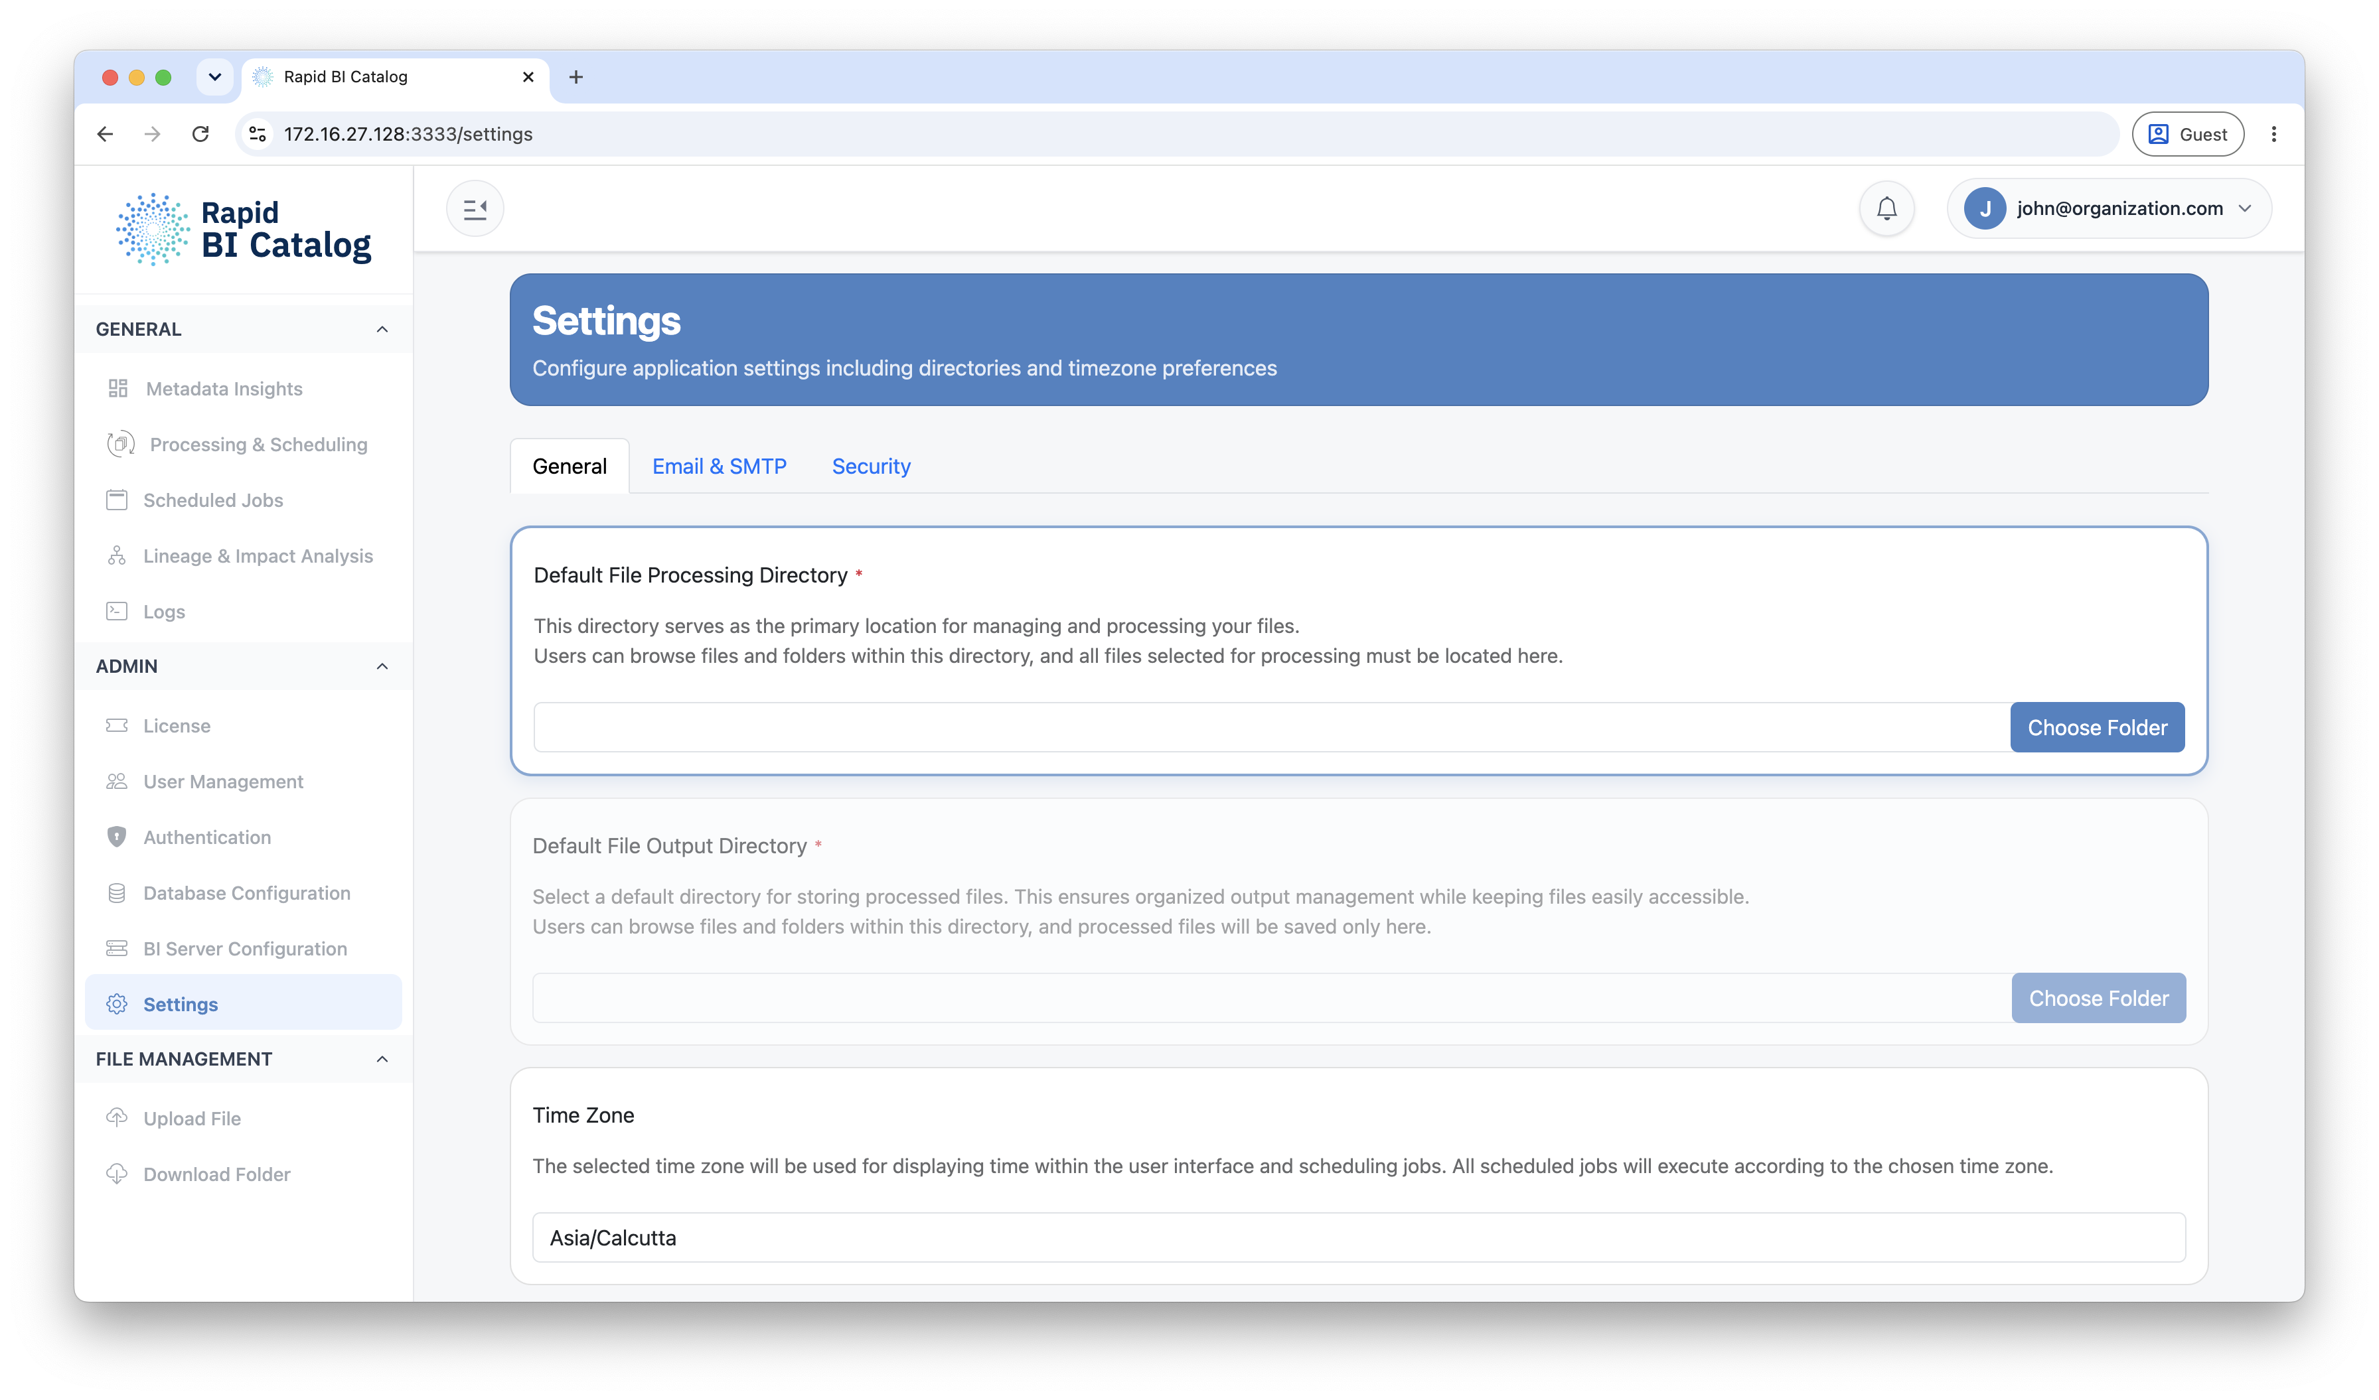This screenshot has width=2379, height=1400.
Task: Click the Processing & Scheduling icon
Action: click(121, 445)
